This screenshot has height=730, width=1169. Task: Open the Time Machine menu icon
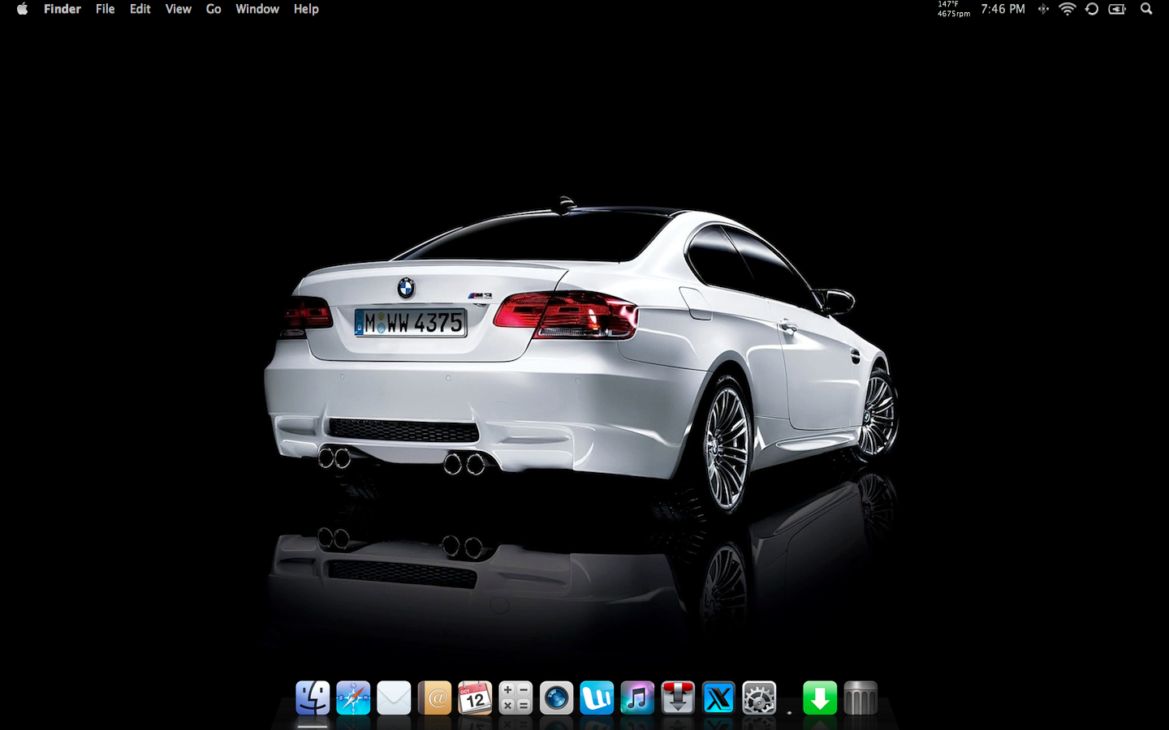1092,9
